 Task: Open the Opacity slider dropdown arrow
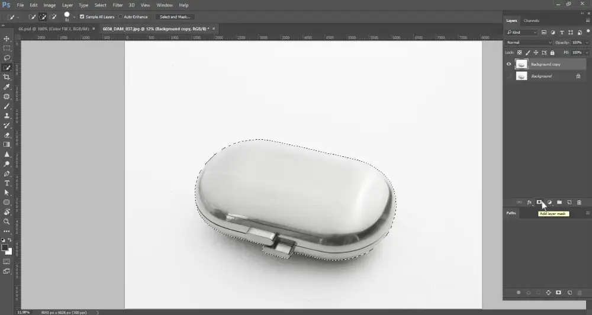point(587,43)
